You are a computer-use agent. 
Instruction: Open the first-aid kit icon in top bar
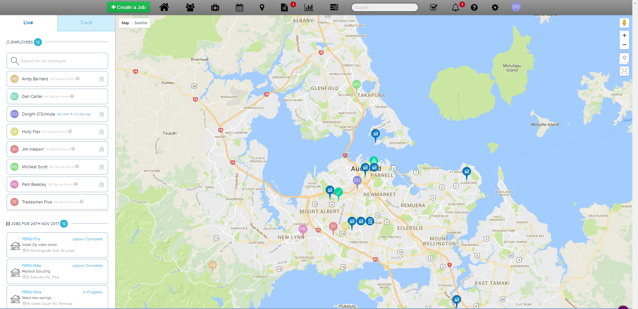click(215, 7)
